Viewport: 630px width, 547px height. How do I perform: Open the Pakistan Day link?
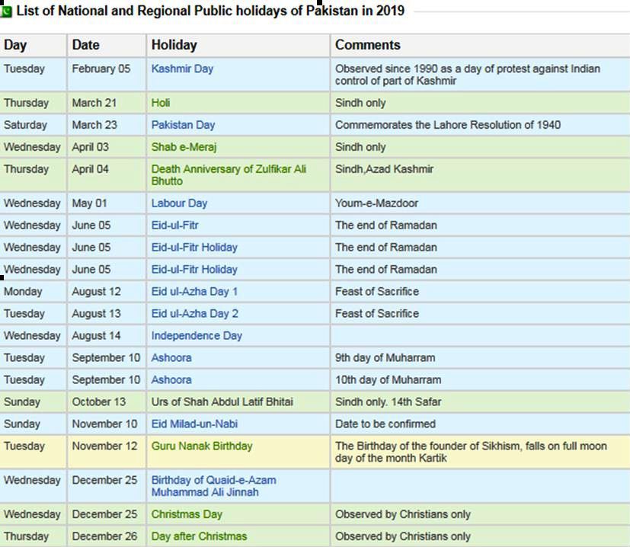pos(184,125)
